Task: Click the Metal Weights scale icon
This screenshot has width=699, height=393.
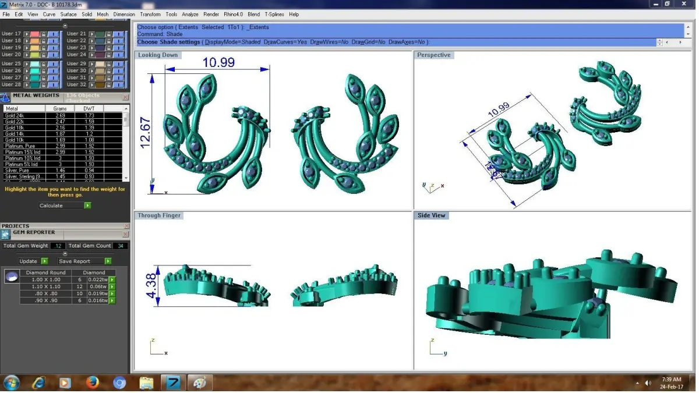Action: coord(5,97)
